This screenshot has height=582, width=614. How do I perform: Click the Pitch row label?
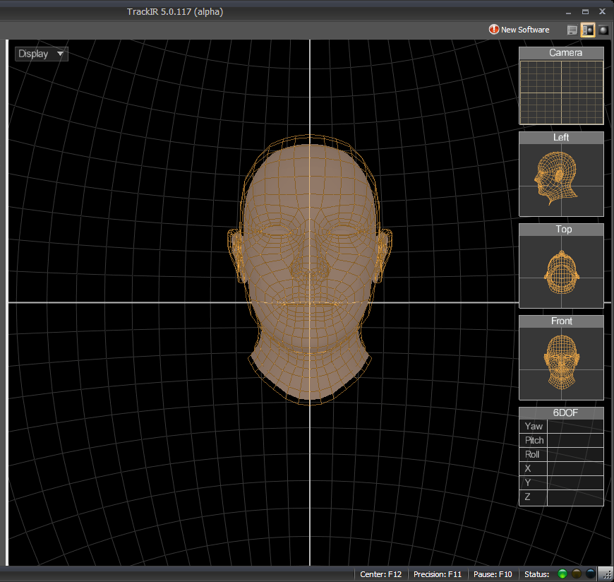534,441
